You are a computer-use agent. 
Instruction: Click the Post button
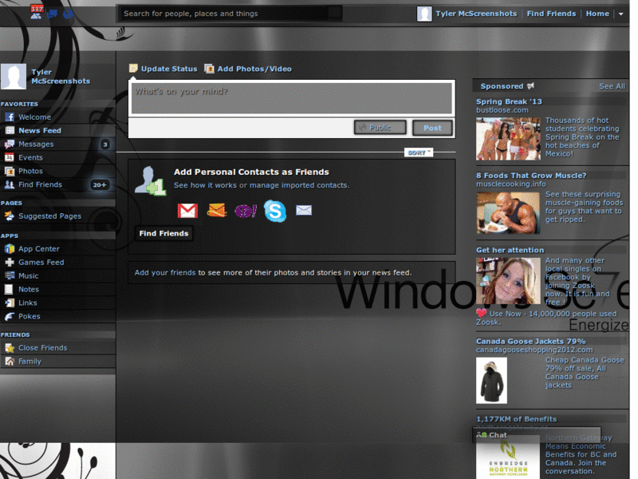pos(432,128)
